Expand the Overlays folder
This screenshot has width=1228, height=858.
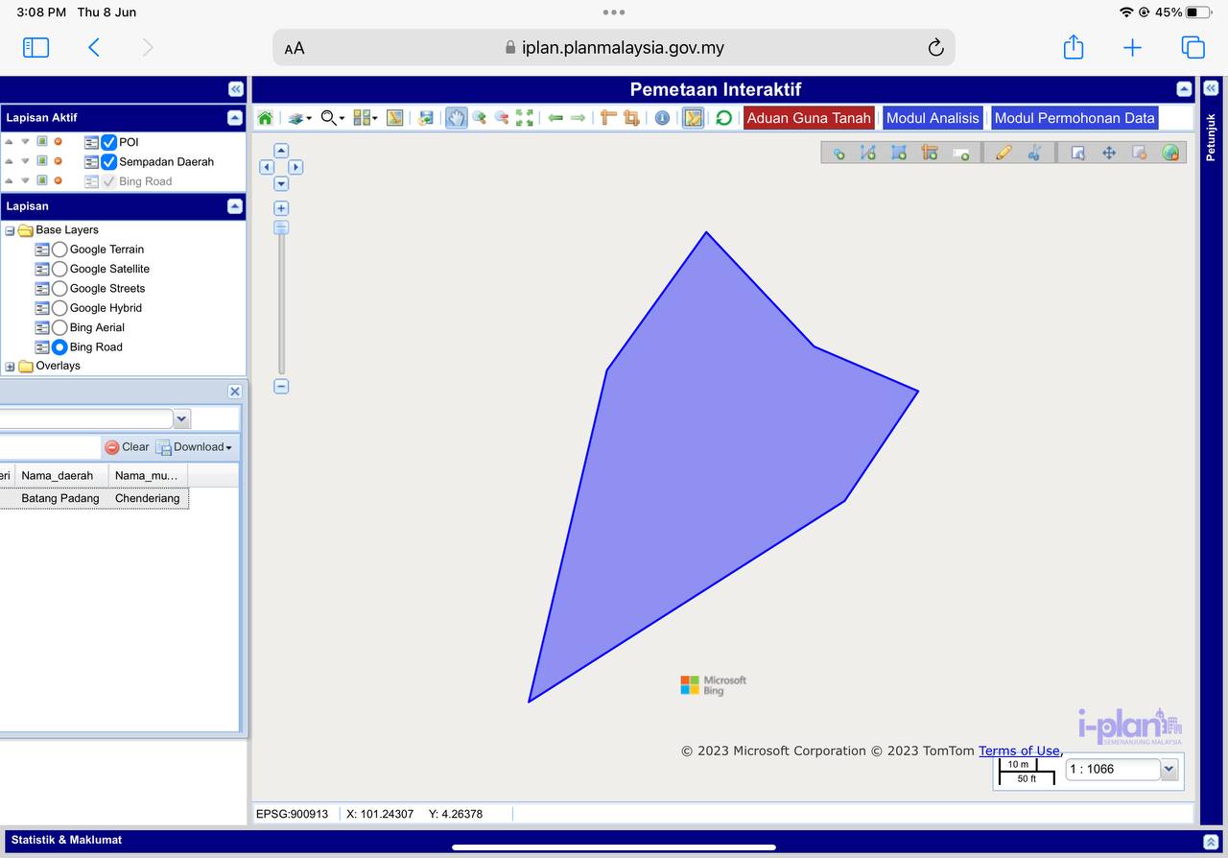[10, 367]
